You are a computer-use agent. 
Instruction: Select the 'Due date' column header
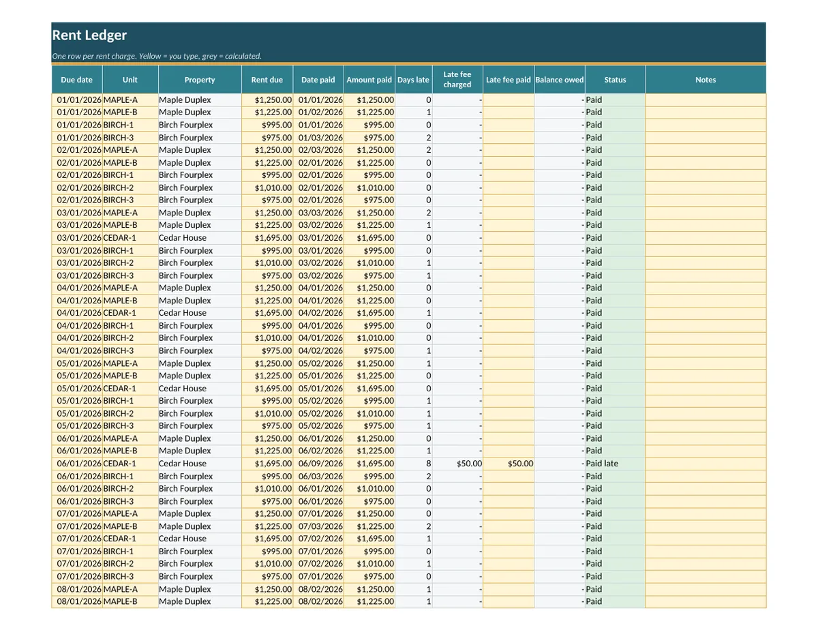pos(77,80)
